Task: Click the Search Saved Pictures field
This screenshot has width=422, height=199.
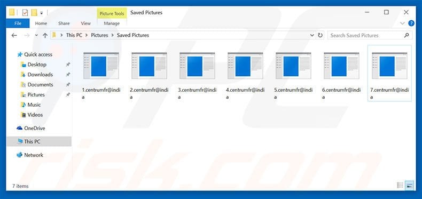Action: [x=366, y=35]
